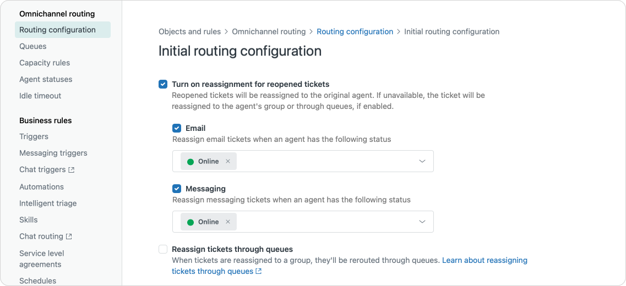This screenshot has width=626, height=286.
Task: Click external link icon beside Chat triggers
Action: pos(71,170)
